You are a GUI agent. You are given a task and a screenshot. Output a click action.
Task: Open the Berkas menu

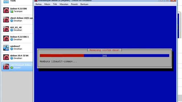click(39, 4)
